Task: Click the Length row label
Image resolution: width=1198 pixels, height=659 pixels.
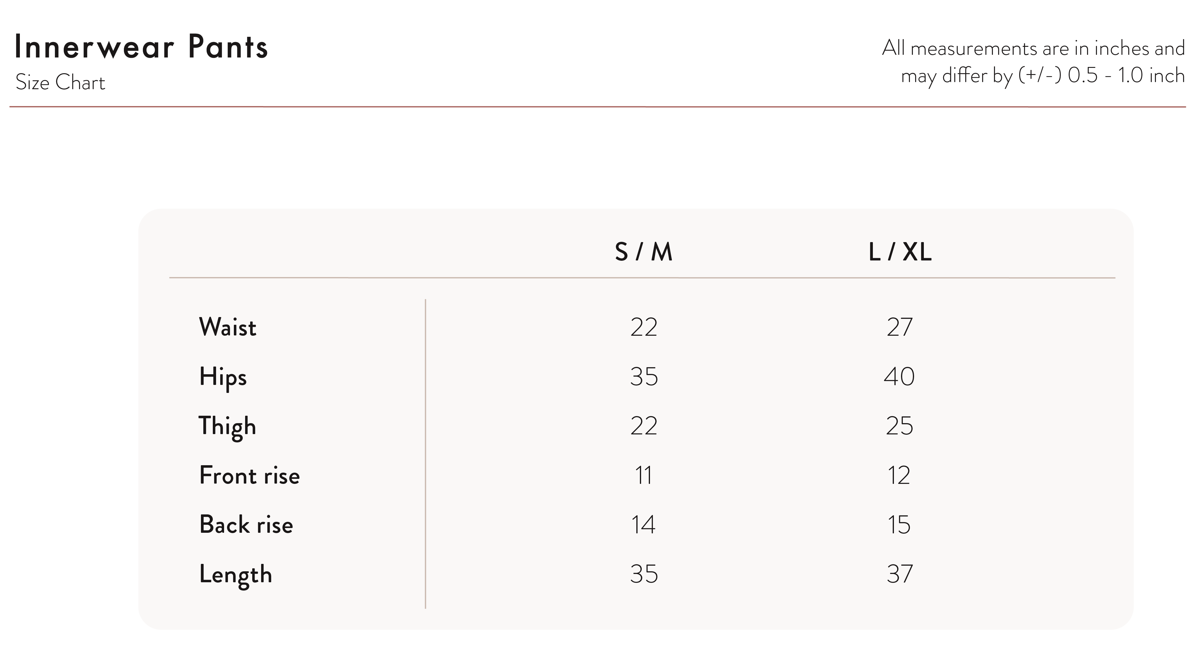Action: (236, 575)
